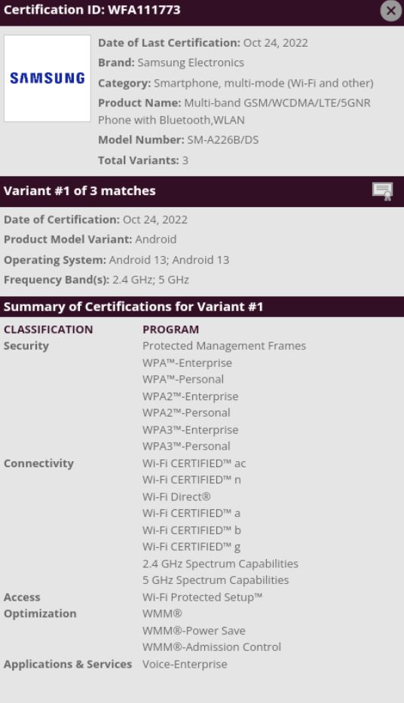The width and height of the screenshot is (404, 703).
Task: Select the WPA3™-Personal entry
Action: point(186,446)
